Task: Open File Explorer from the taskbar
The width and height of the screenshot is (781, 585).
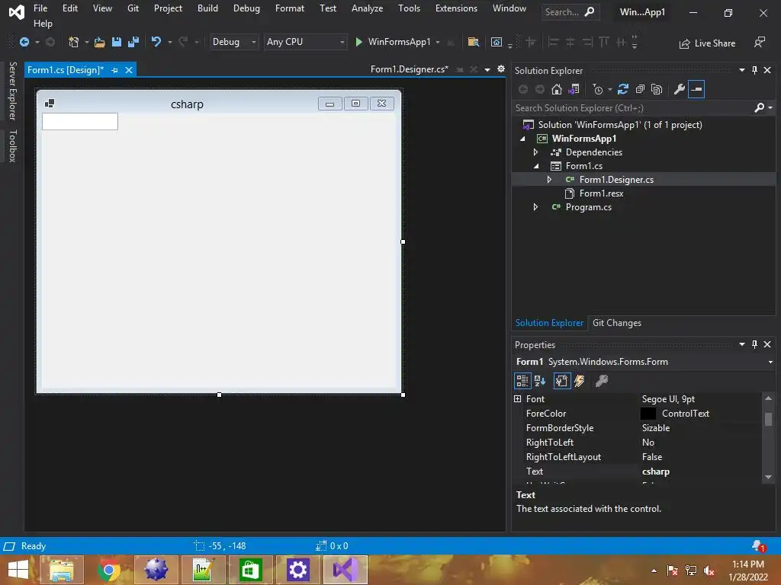Action: pyautogui.click(x=62, y=570)
